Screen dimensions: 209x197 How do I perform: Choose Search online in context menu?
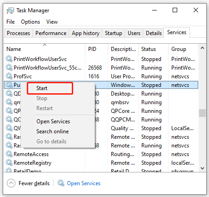click(53, 131)
